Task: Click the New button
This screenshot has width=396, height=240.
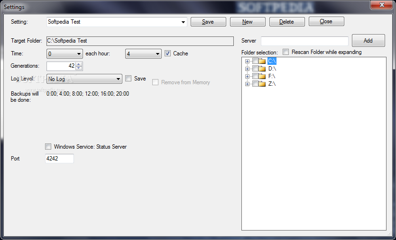Action: [248, 22]
